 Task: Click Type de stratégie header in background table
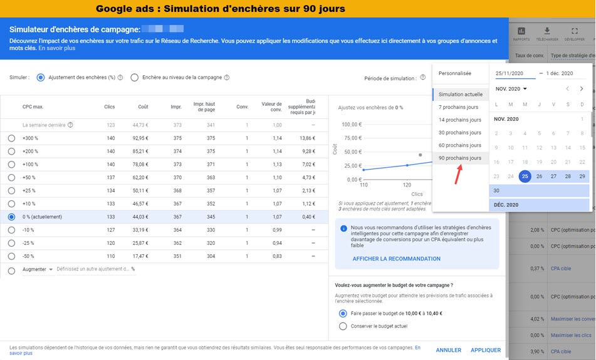[573, 56]
